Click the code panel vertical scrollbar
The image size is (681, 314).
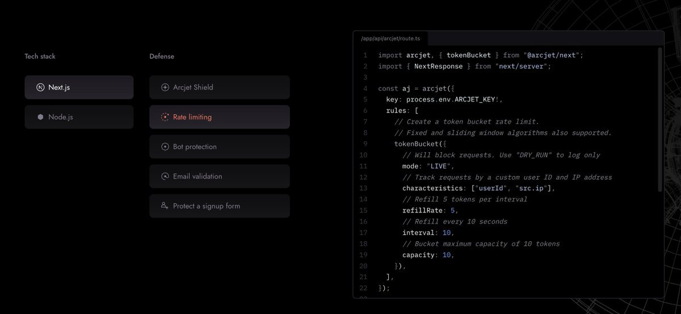tap(660, 119)
